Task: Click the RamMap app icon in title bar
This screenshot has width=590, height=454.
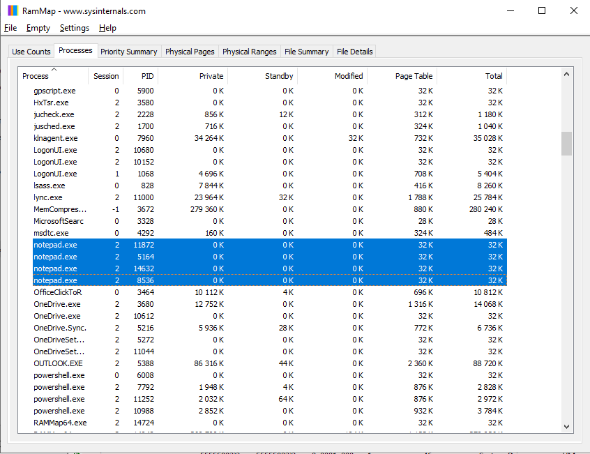Action: tap(13, 10)
